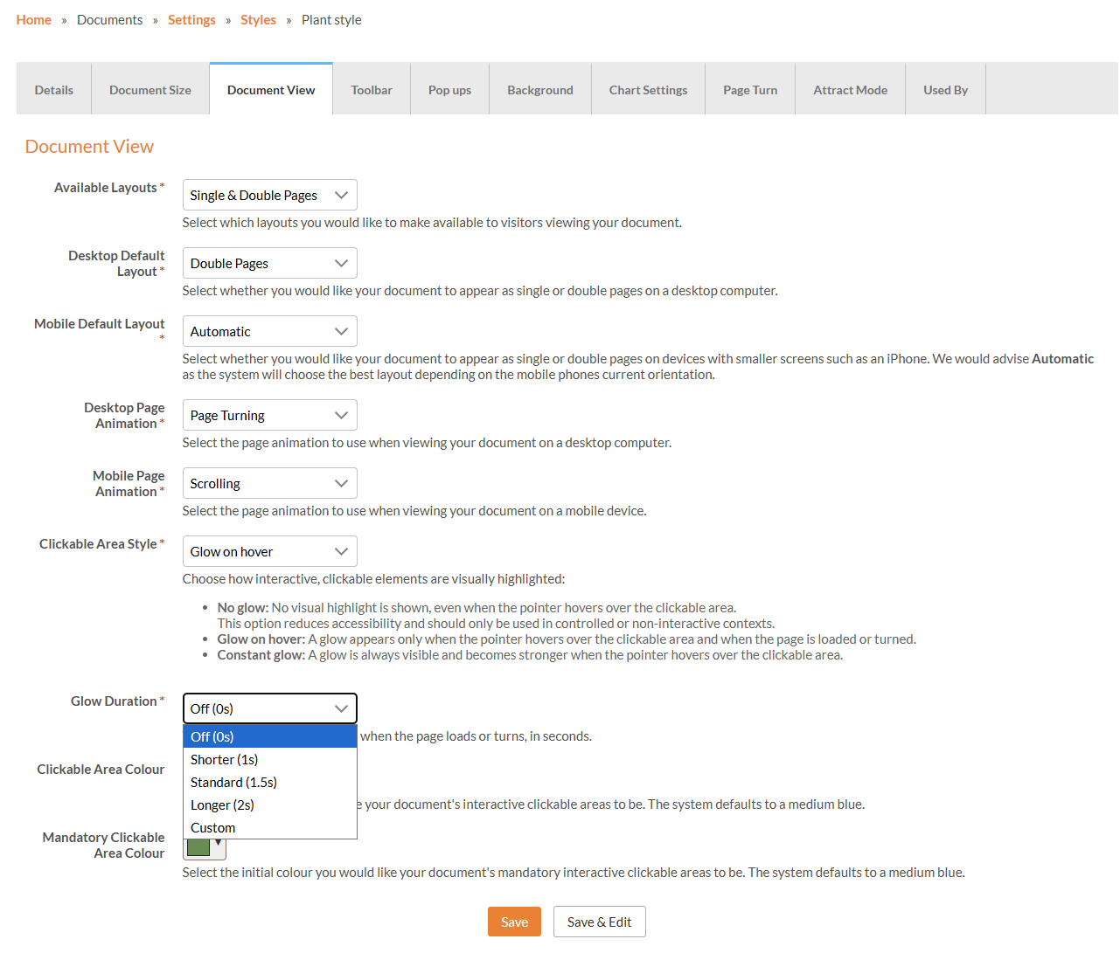1120x953 pixels.
Task: Open the Attract Mode tab
Action: click(850, 90)
